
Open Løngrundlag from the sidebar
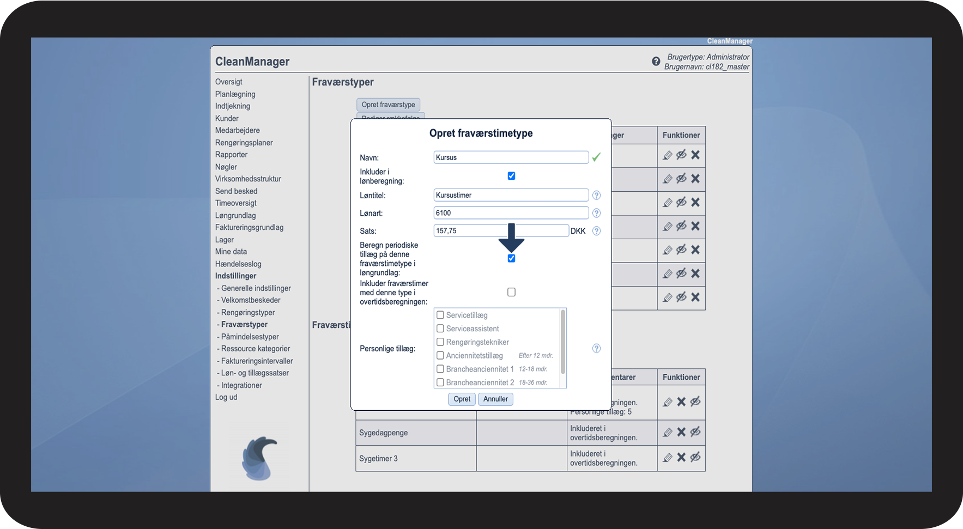(235, 216)
